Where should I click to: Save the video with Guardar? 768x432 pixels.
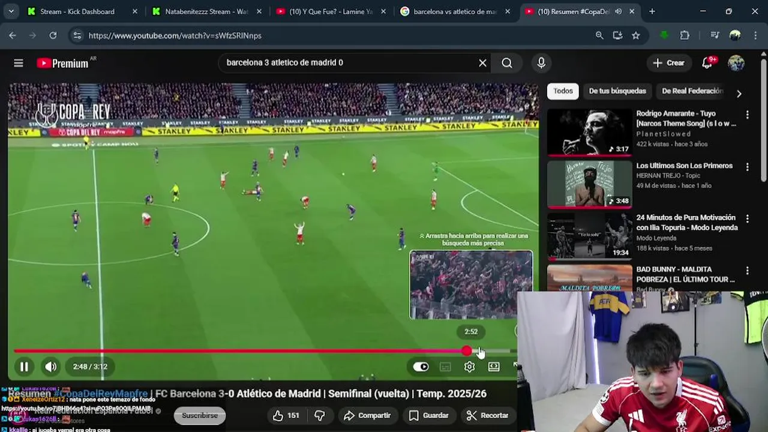428,415
